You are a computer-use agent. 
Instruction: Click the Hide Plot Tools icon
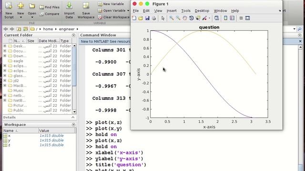click(241, 18)
